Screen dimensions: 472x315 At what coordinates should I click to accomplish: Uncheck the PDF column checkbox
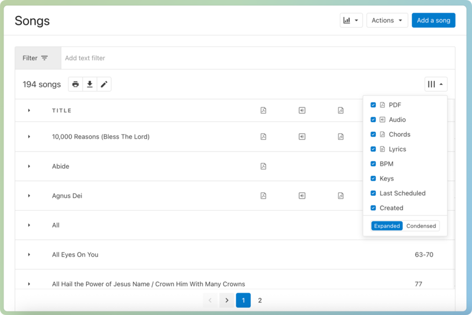373,104
